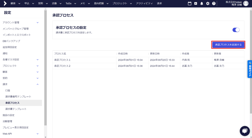Click the plus add icon in header
This screenshot has width=252, height=138.
(196, 3)
